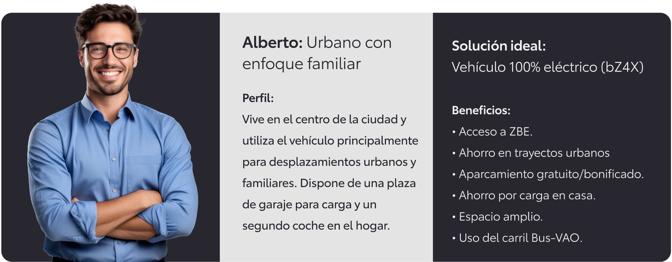Screen dimensions: 672x262
Task: Click 'Solución ideal:' heading
Action: point(499,46)
